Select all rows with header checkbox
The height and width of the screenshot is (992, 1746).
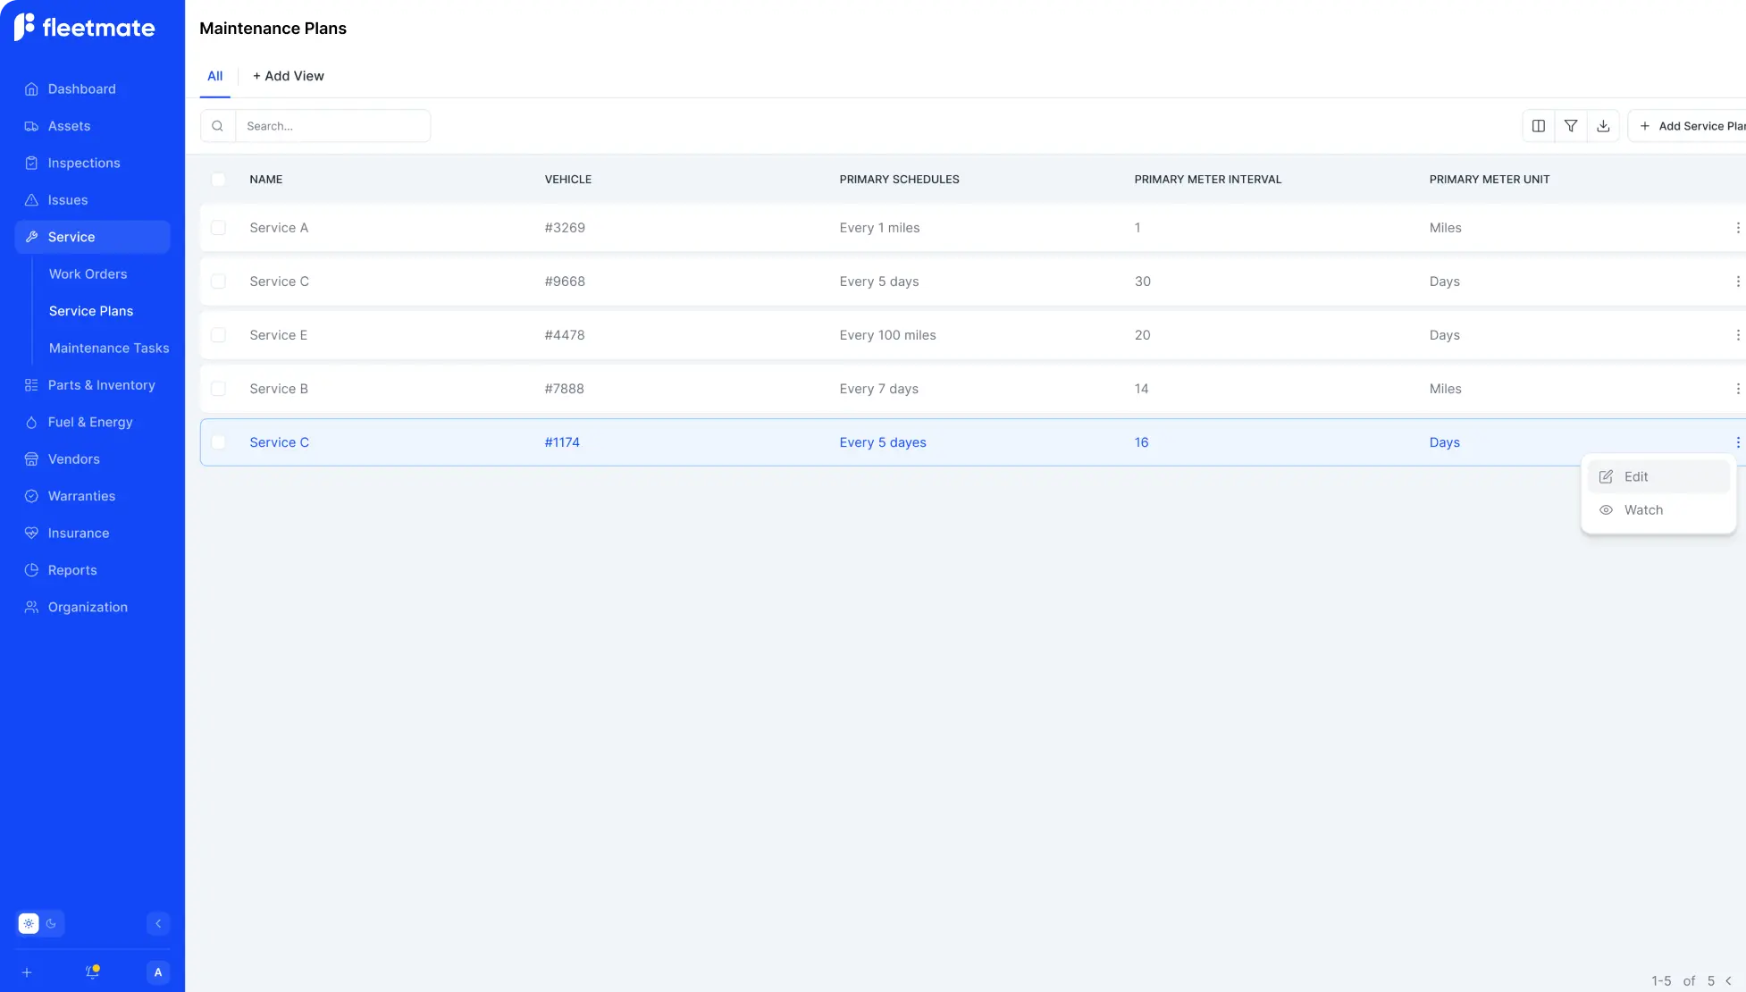[218, 180]
